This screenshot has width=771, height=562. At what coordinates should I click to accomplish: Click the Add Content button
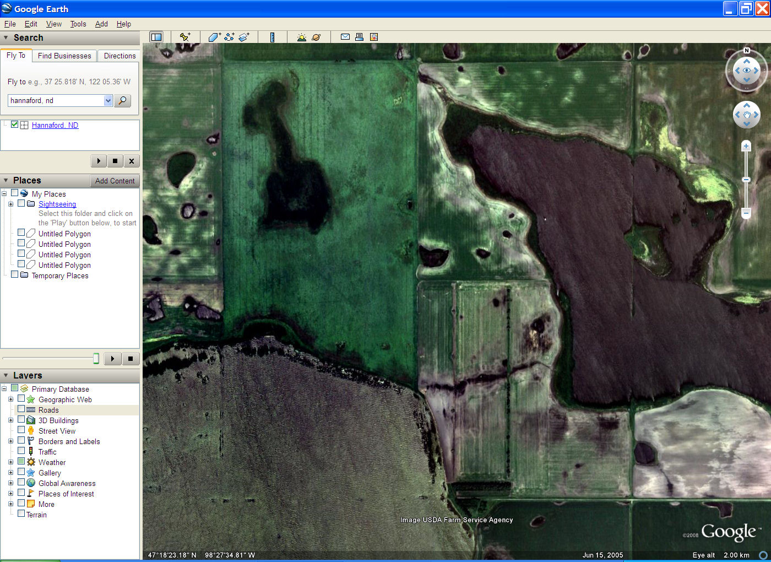115,181
